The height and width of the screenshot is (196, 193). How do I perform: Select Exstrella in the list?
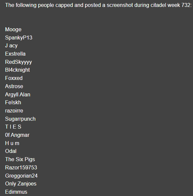(15, 54)
